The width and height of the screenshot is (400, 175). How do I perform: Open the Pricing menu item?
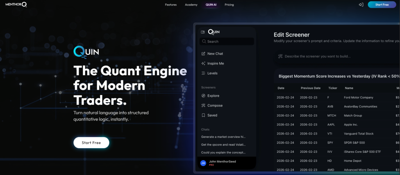pos(229,5)
